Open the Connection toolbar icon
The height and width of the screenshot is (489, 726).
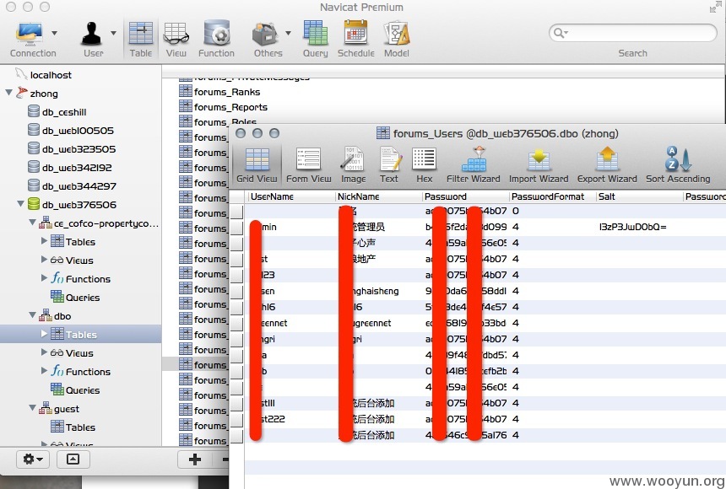tap(30, 34)
